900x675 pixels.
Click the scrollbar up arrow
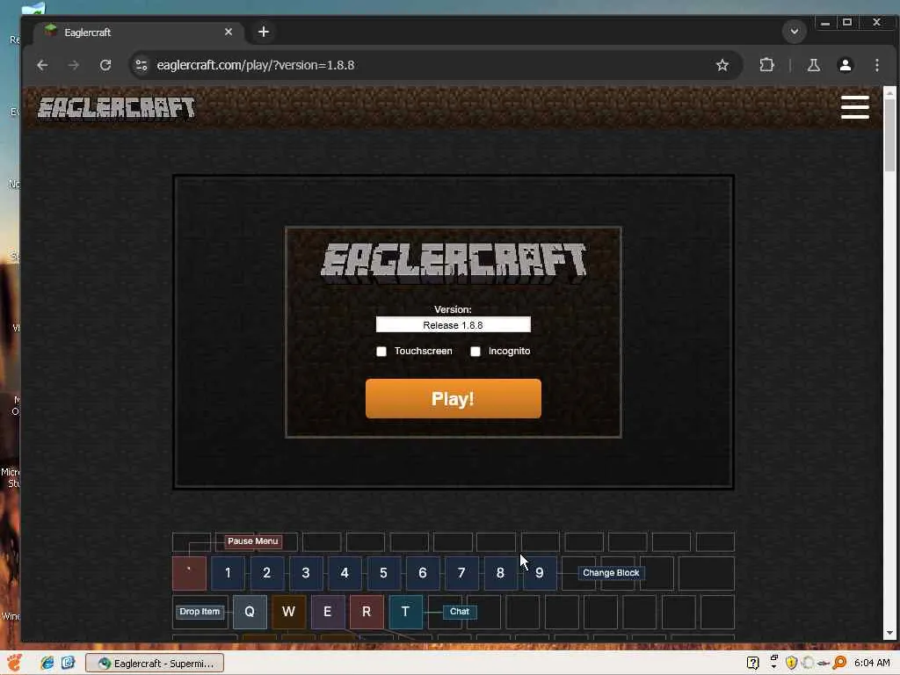[x=889, y=92]
